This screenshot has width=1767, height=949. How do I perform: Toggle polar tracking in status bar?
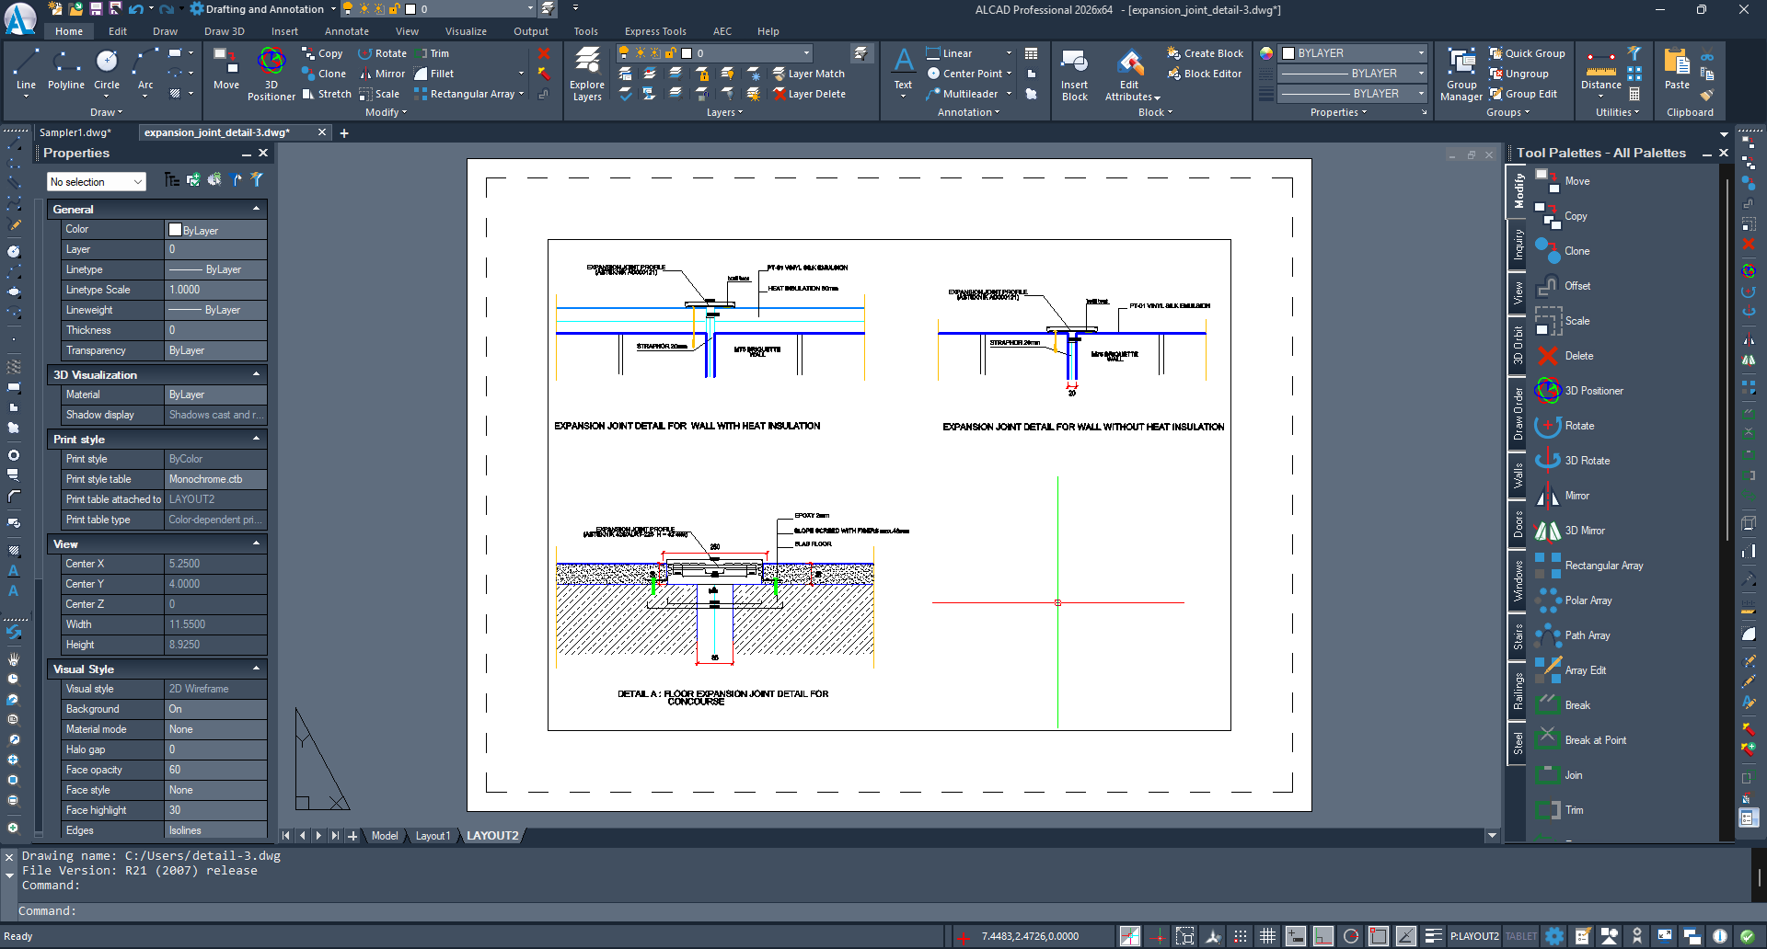pyautogui.click(x=1350, y=936)
